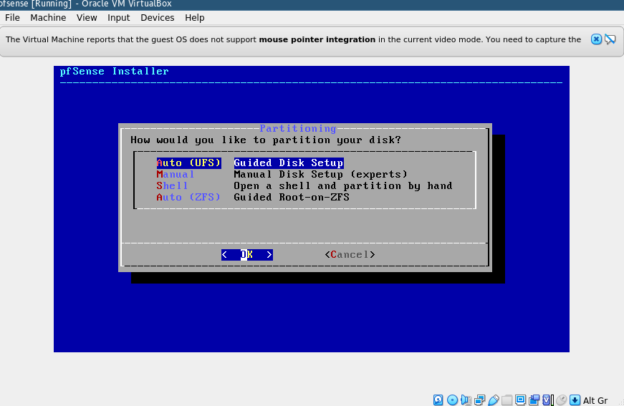The height and width of the screenshot is (406, 624).
Task: Click 'Manual Disk Setup (experts)' description
Action: click(321, 175)
